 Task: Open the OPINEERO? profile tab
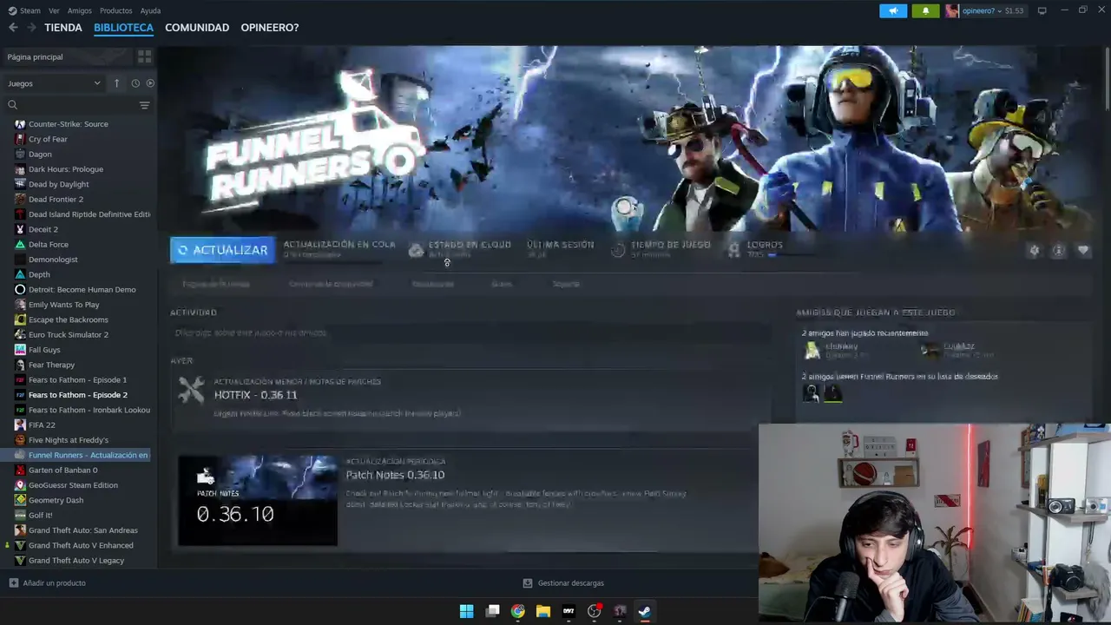coord(270,28)
